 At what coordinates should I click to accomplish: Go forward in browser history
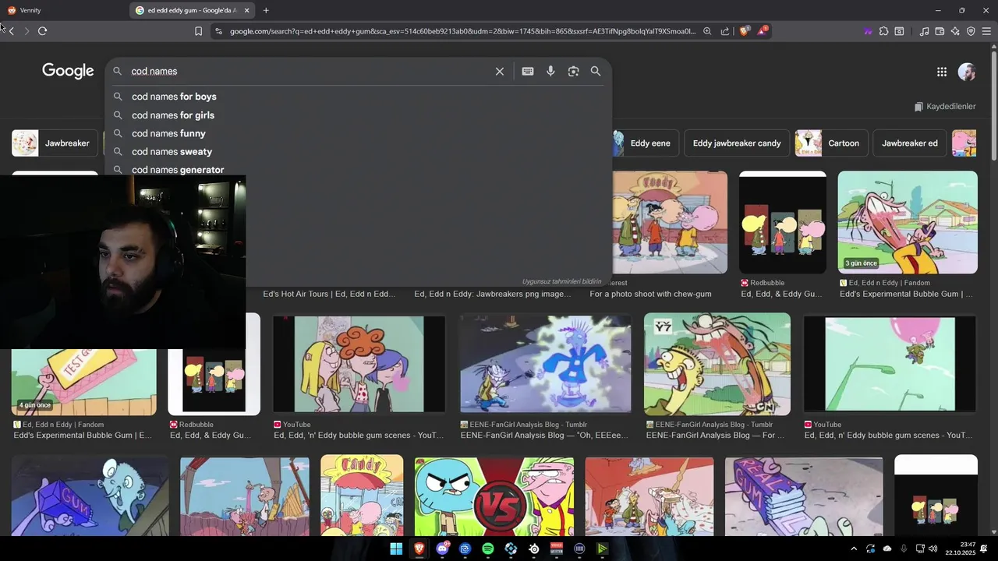pyautogui.click(x=27, y=31)
